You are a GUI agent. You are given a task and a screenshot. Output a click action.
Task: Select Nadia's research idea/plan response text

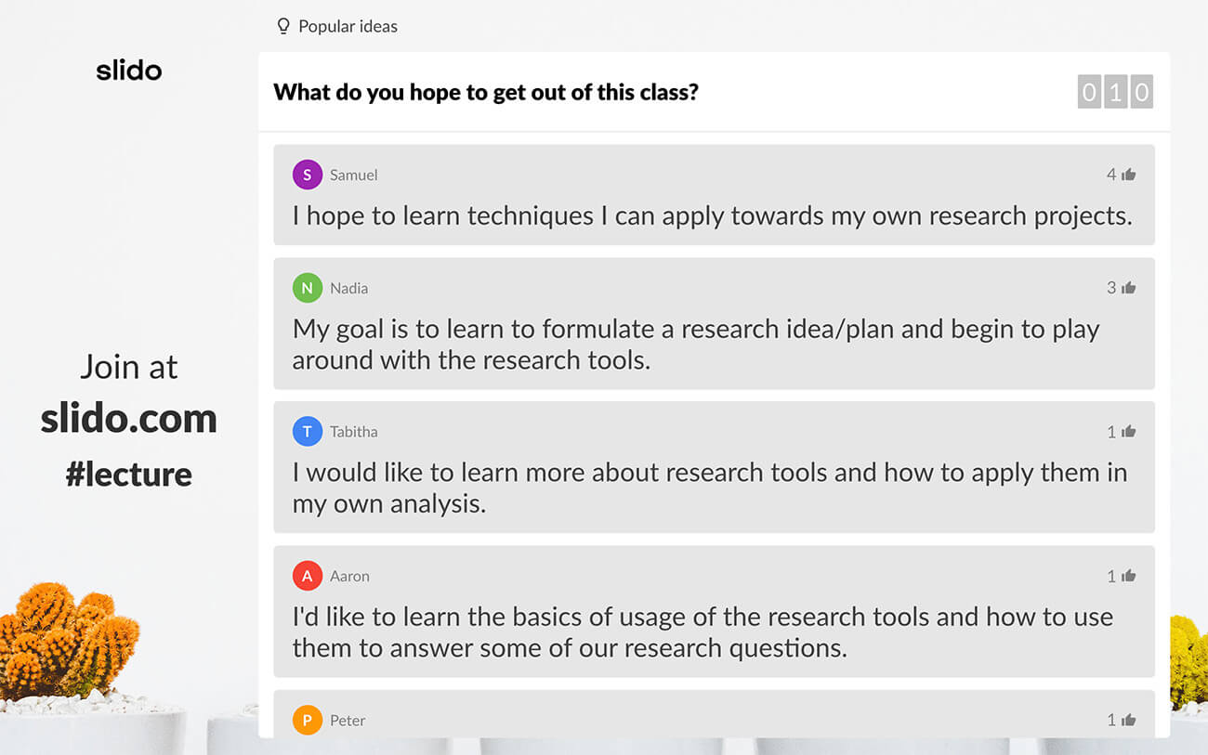tap(695, 345)
